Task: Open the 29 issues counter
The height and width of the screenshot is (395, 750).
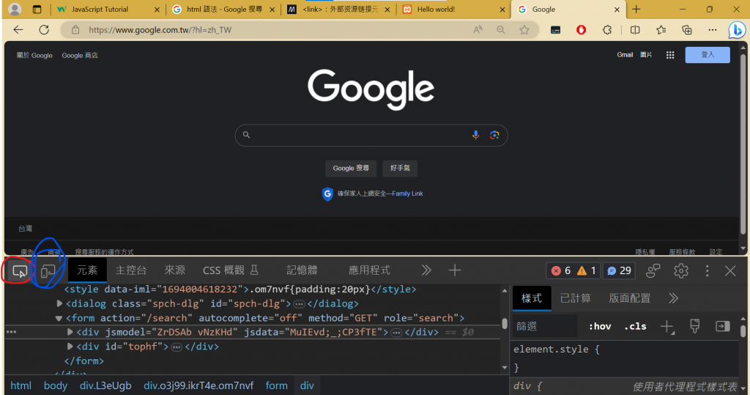Action: pyautogui.click(x=619, y=271)
